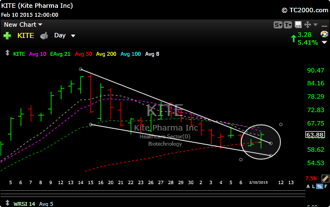Open the New Chart dropdown menu
Viewport: 330px width, 207px height.
(x=23, y=25)
